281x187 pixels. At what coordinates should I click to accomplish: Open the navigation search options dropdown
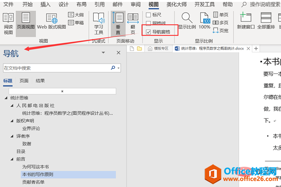(118, 68)
